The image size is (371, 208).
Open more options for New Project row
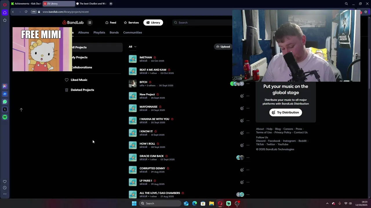(x=248, y=96)
